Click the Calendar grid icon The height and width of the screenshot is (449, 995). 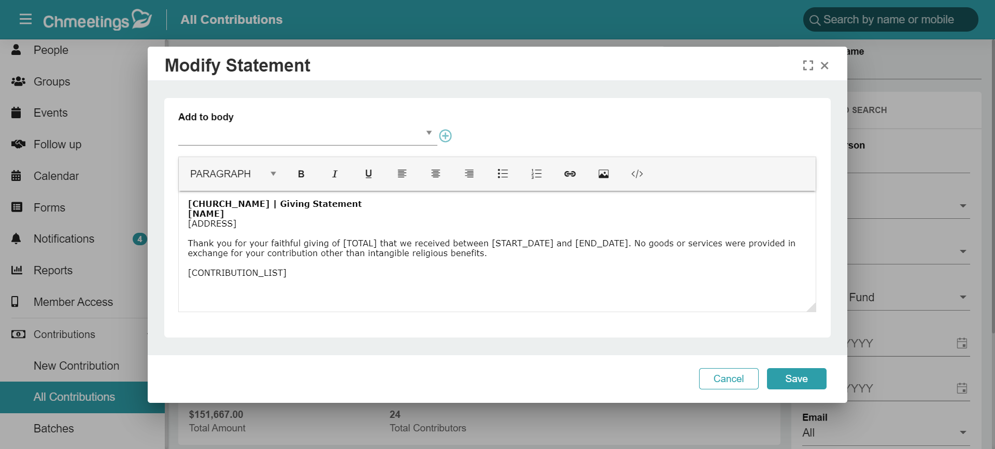(16, 176)
